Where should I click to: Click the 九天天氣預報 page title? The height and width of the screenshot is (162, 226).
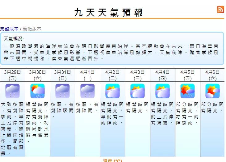point(109,13)
